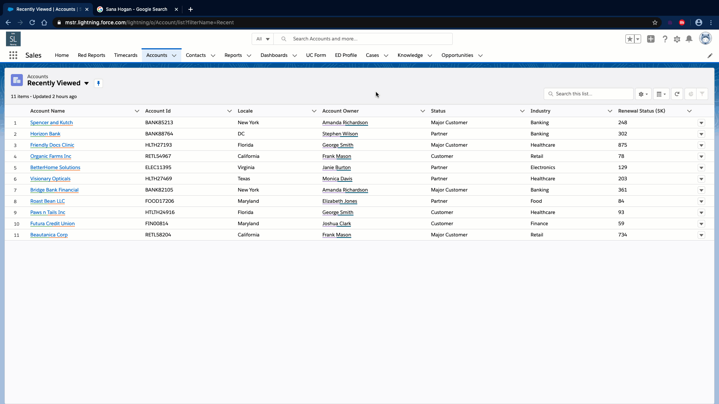Click the global add plus button
Image resolution: width=719 pixels, height=404 pixels.
tap(651, 39)
